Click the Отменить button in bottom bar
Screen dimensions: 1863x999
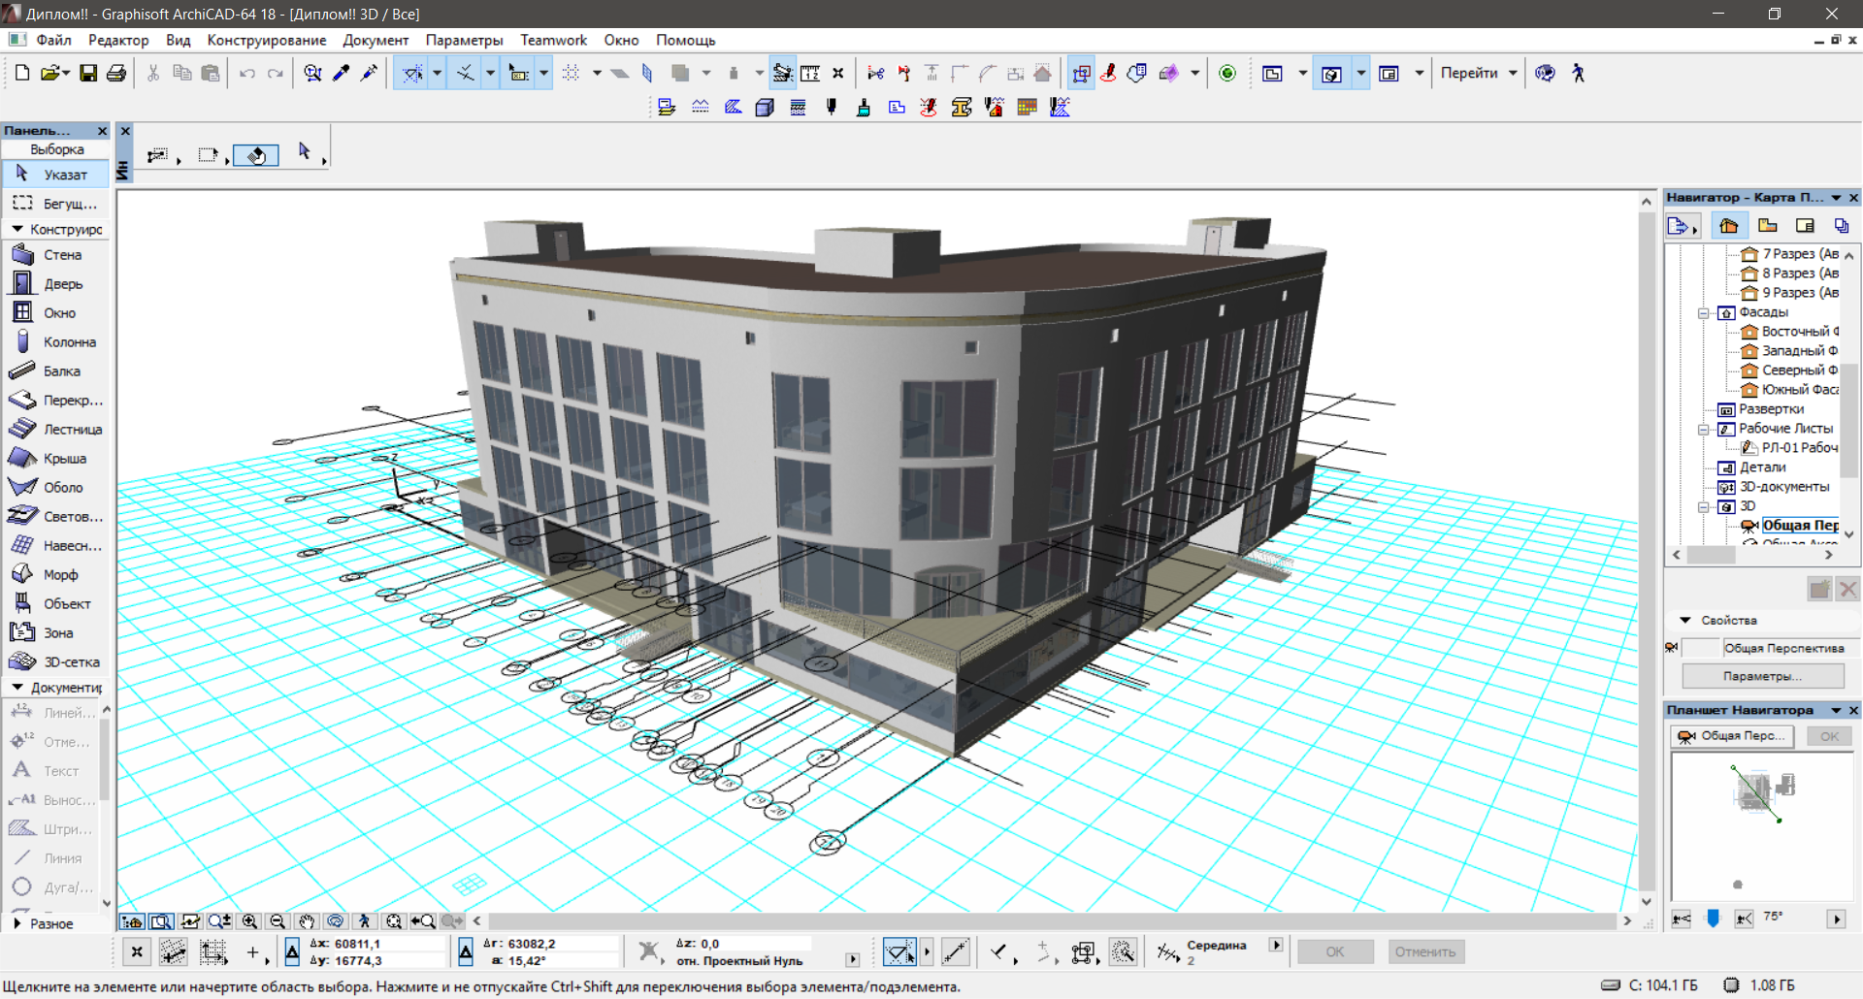[1425, 951]
